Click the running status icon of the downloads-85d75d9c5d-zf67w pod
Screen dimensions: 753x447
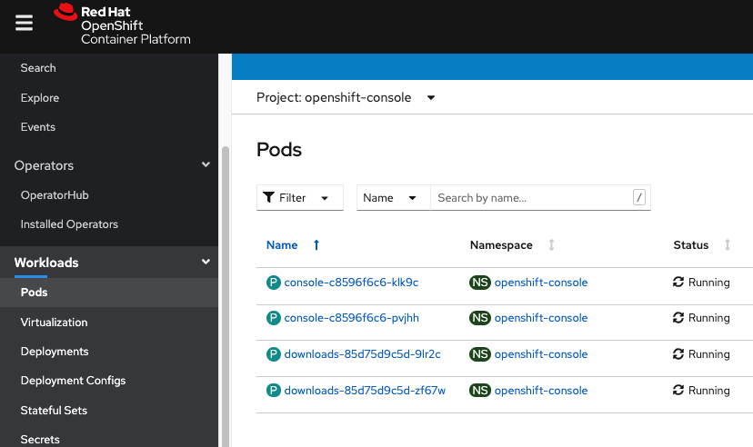click(678, 391)
